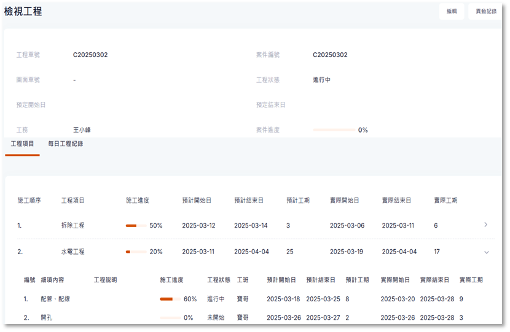Select the 水電工程 project item
Screen dimensions: 510x332
pyautogui.click(x=73, y=252)
